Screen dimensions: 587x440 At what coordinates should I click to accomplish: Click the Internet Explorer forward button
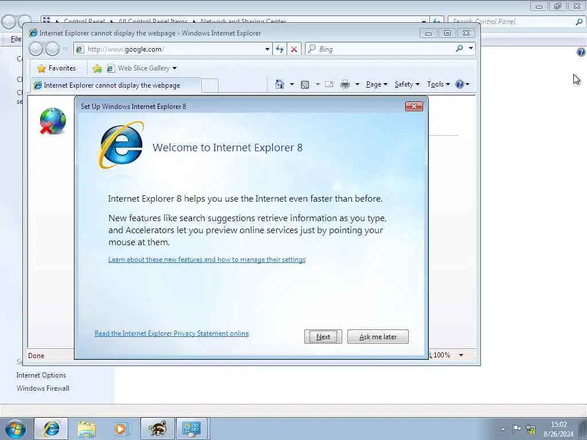[x=52, y=49]
